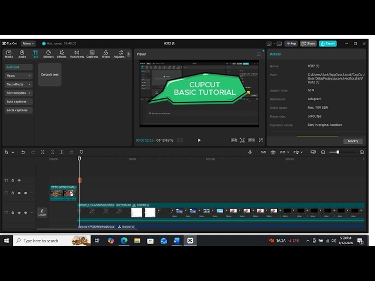Expand the pointer tool mode dropdown

(x=13, y=152)
